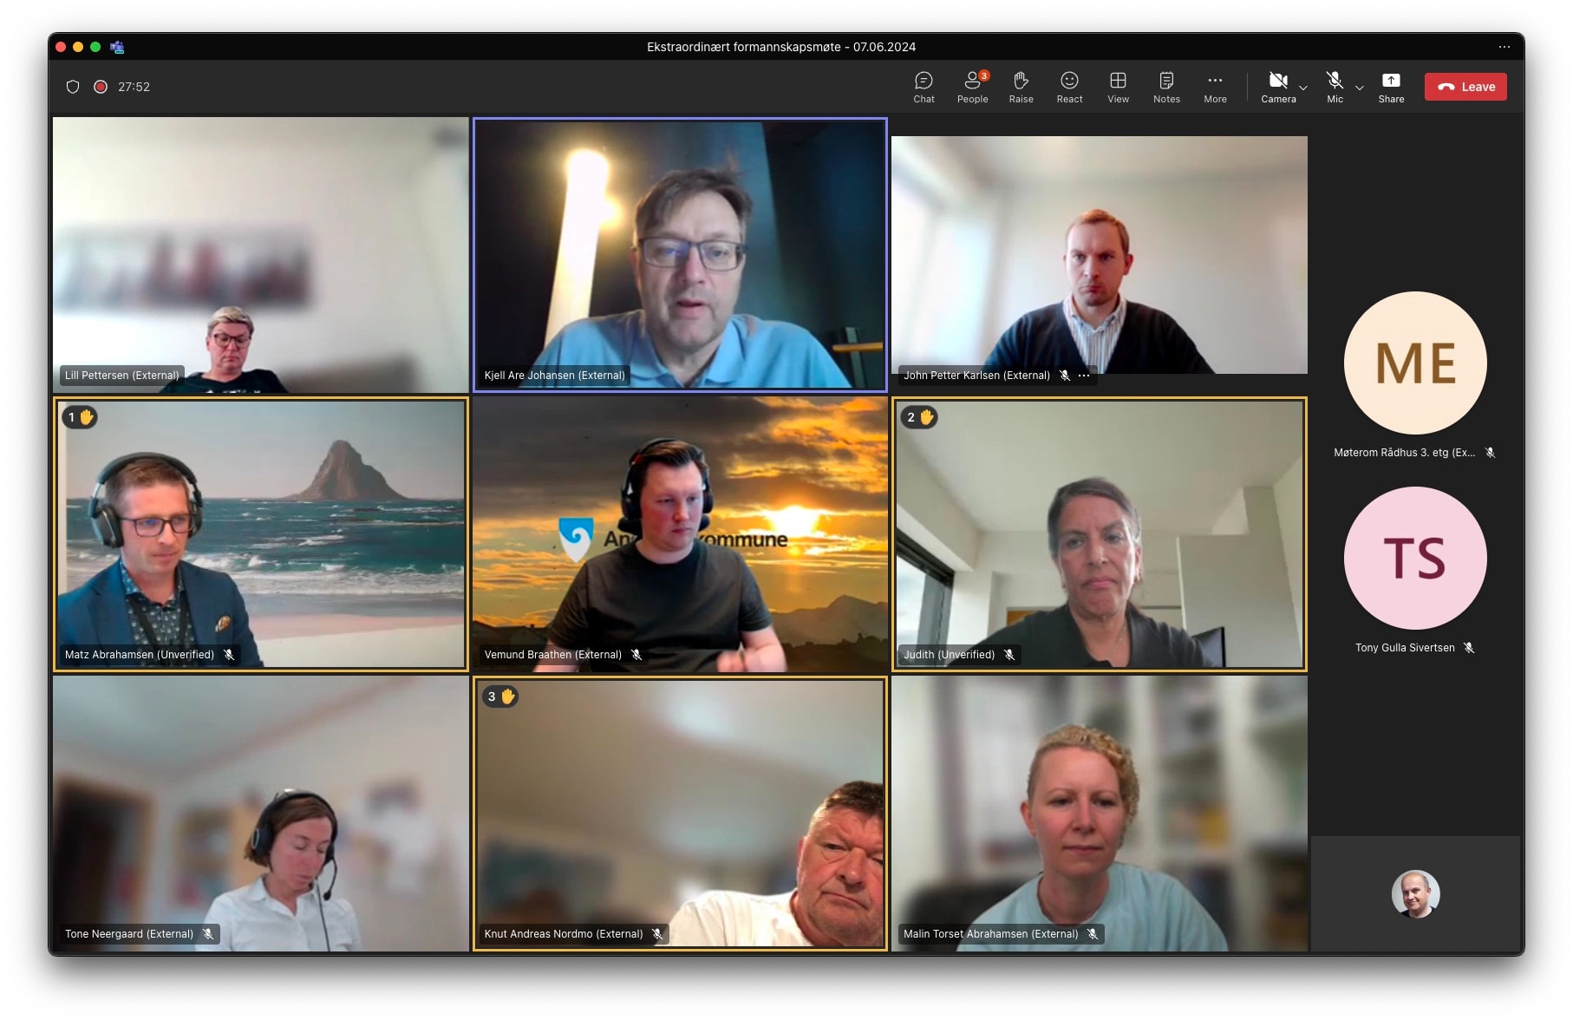Open the More actions menu
Viewport: 1573px width, 1020px height.
click(1215, 87)
